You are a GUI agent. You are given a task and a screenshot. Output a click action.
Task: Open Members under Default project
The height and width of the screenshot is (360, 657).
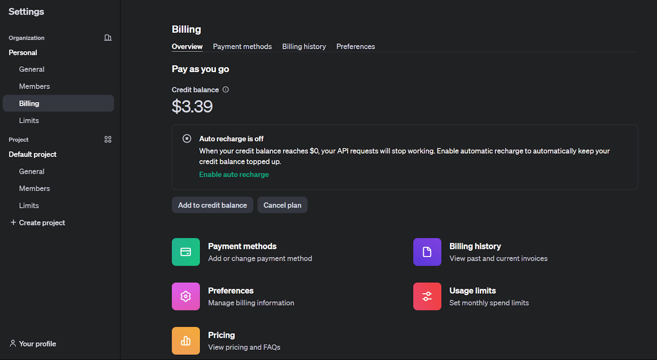(x=34, y=189)
